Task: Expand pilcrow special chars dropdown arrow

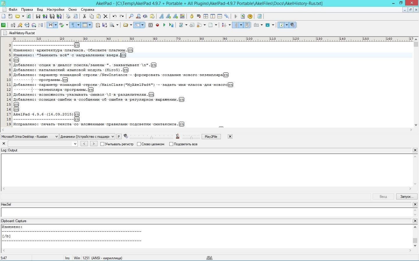Action: [x=78, y=25]
